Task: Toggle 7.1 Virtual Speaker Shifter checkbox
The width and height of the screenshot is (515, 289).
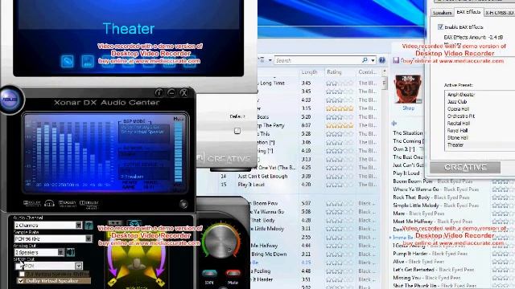Action: 22,274
